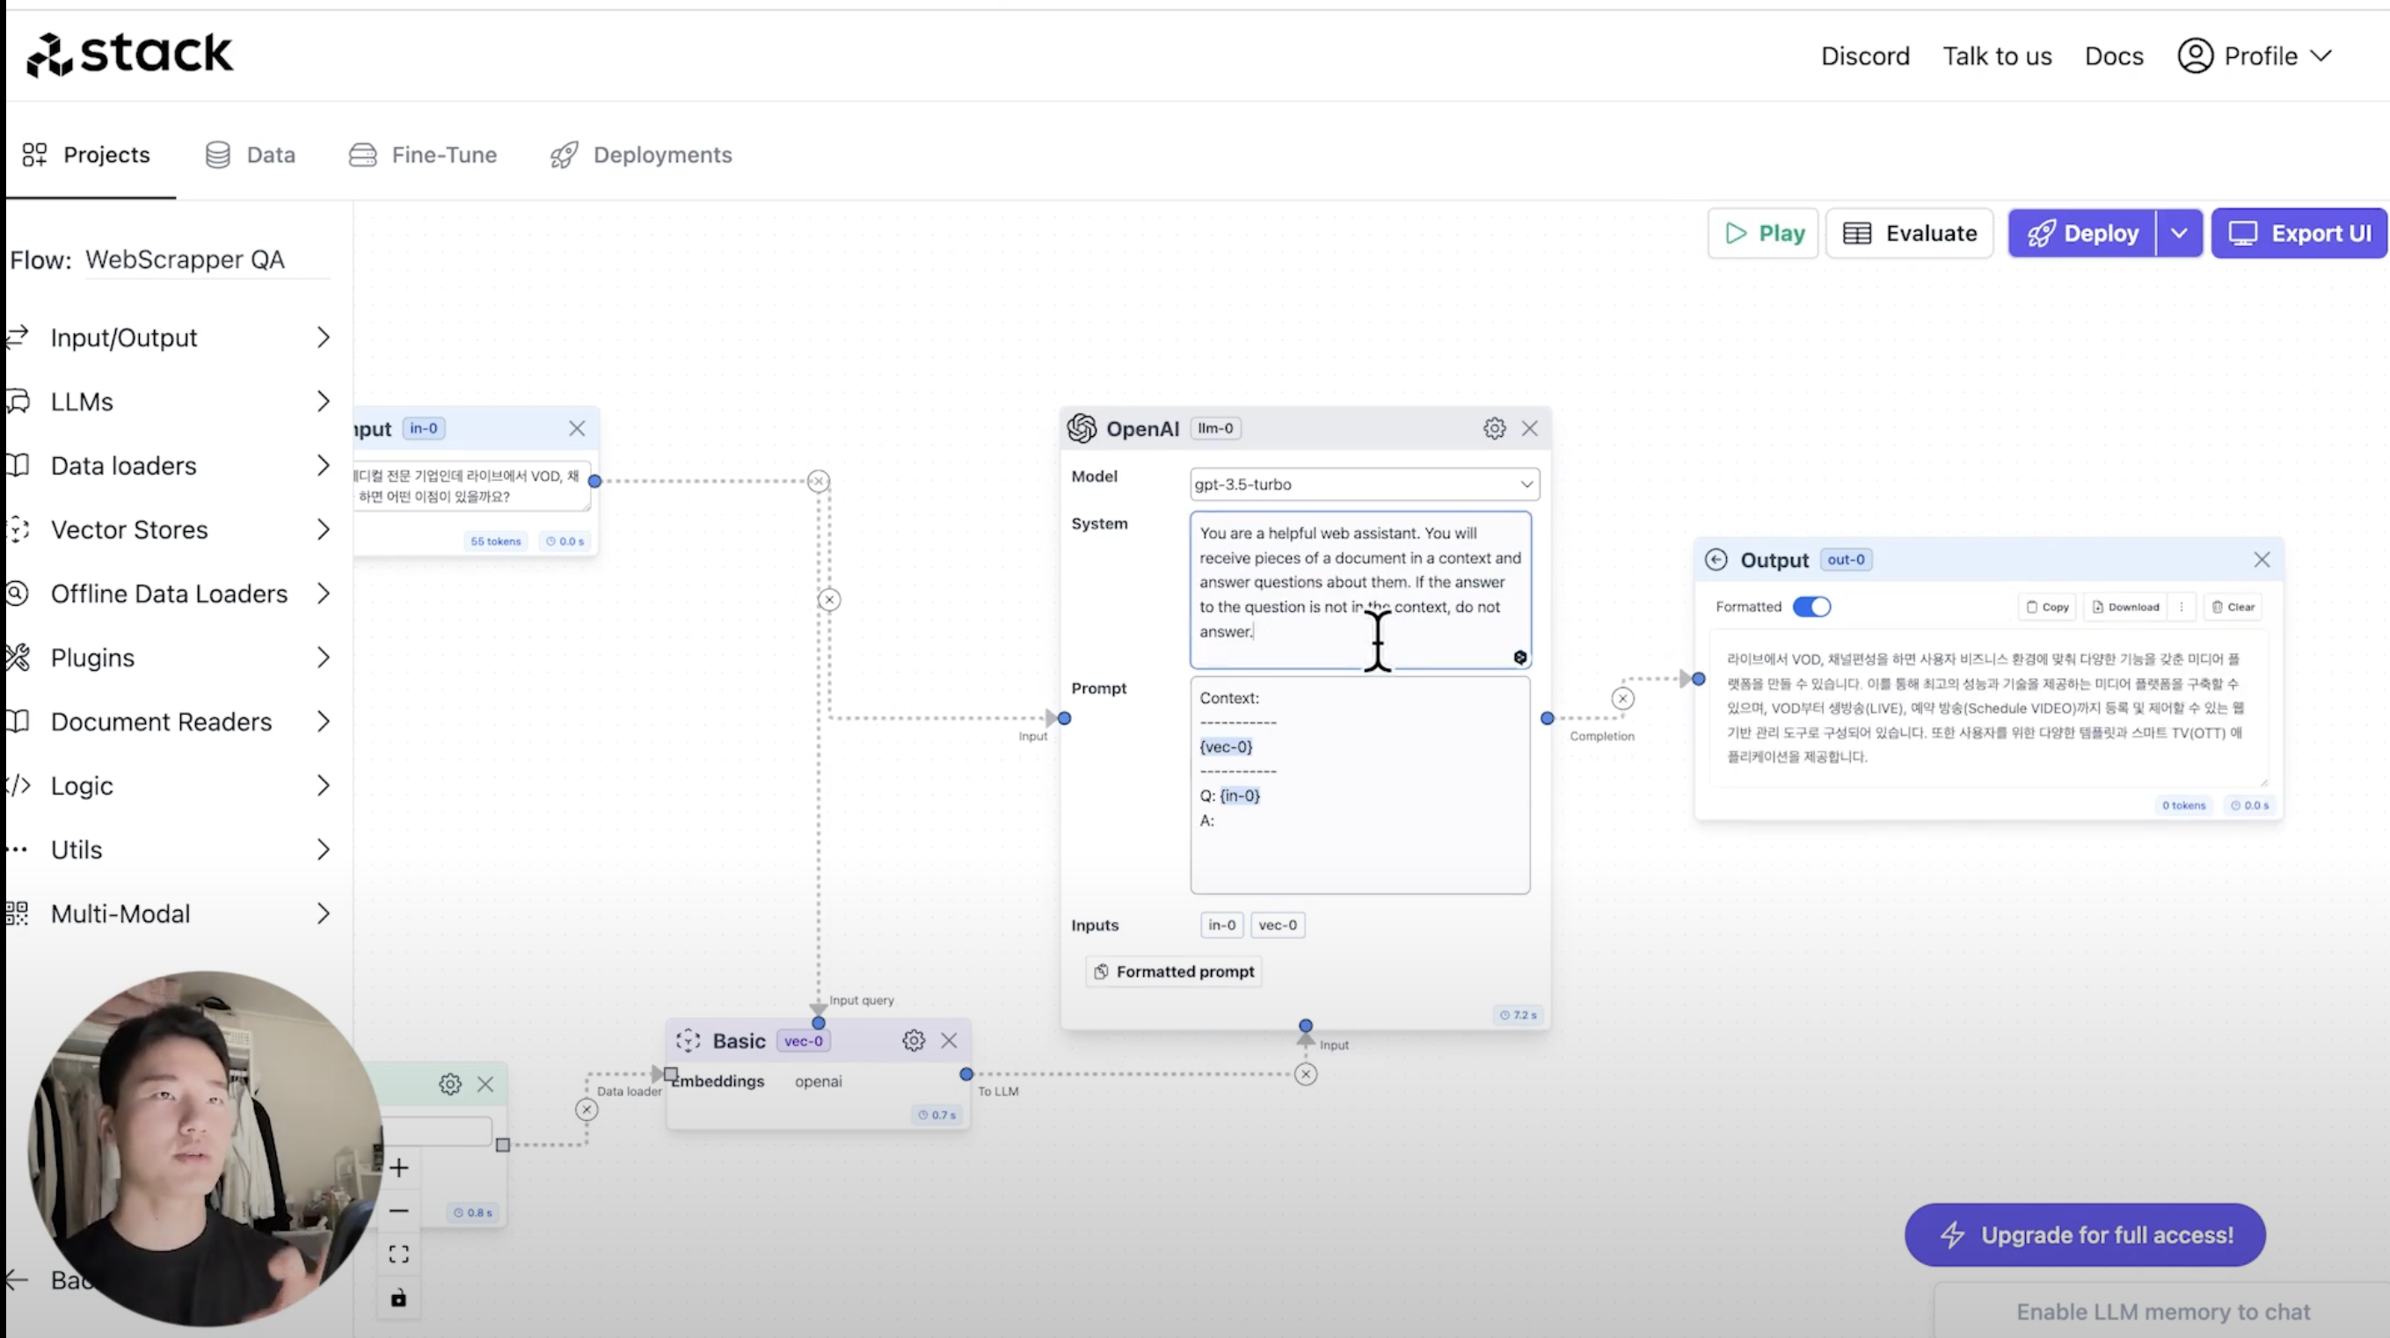Click the Export UI button
The width and height of the screenshot is (2390, 1338).
pyautogui.click(x=2299, y=233)
